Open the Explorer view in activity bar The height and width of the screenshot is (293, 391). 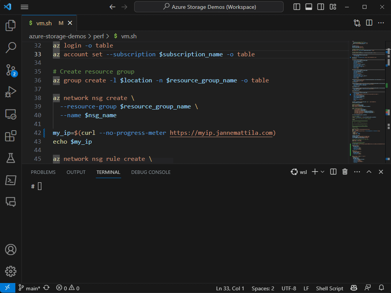click(x=11, y=26)
